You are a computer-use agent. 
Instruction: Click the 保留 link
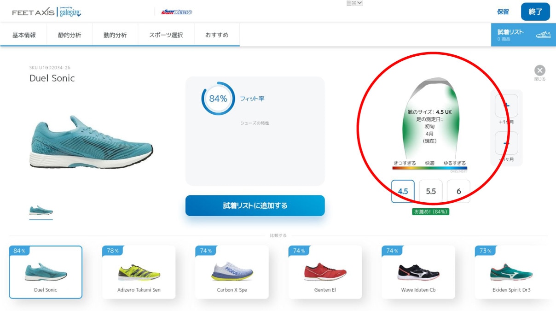[503, 12]
